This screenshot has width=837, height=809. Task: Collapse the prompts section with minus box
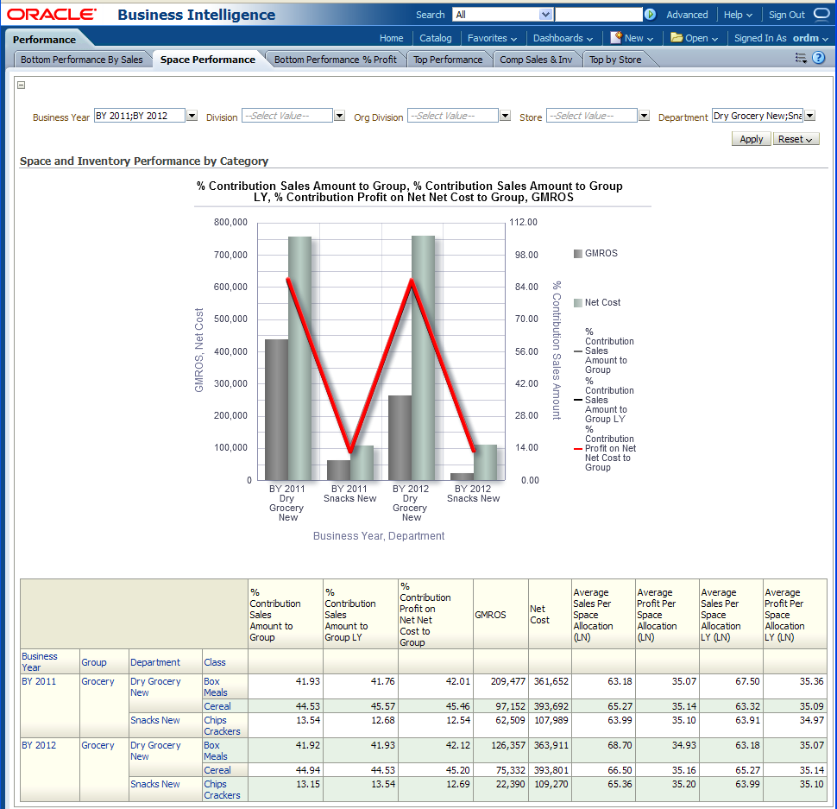(x=22, y=85)
